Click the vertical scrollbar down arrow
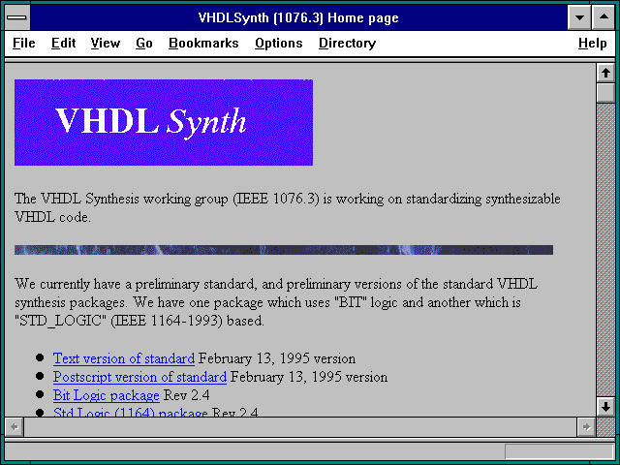Screen dimensions: 620x465 (605, 407)
